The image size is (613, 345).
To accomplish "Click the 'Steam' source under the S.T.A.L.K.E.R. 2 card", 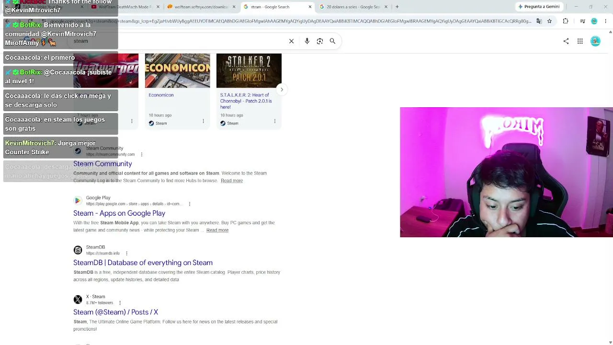I will tap(233, 123).
